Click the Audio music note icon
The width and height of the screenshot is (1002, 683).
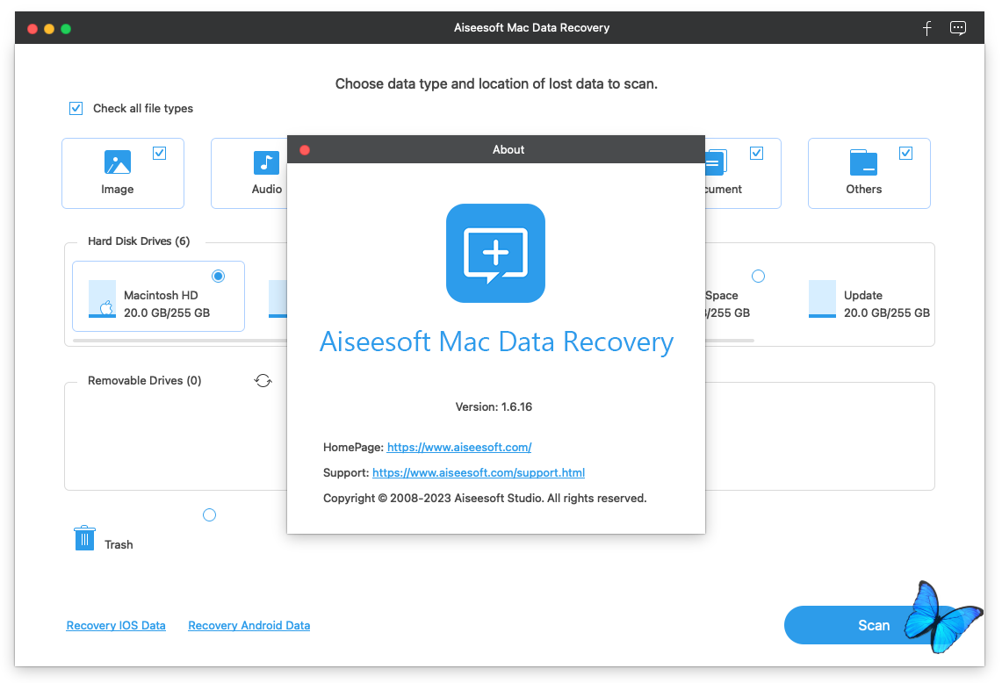[x=266, y=162]
